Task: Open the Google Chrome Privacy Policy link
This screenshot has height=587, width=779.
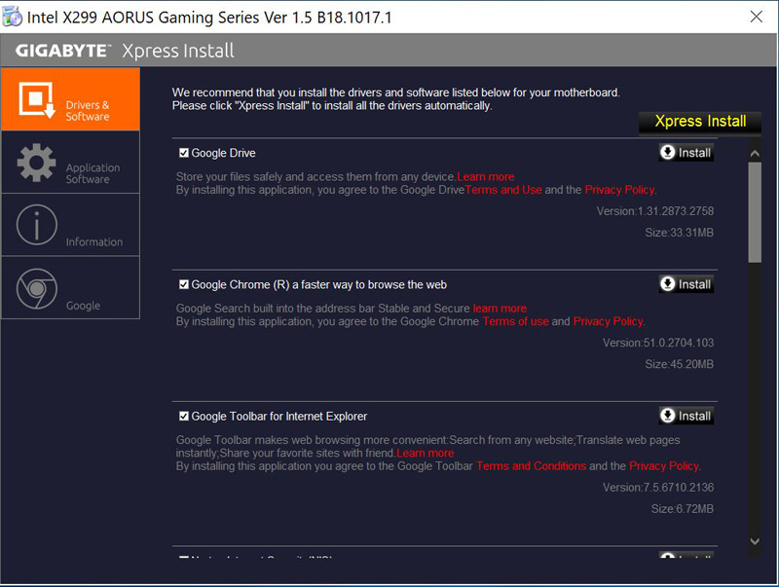Action: tap(608, 321)
